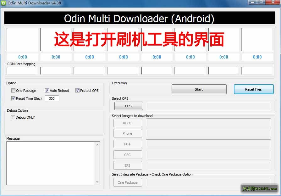This screenshot has height=196, width=281.
Task: Click the OPS file path field
Action: (x=208, y=106)
